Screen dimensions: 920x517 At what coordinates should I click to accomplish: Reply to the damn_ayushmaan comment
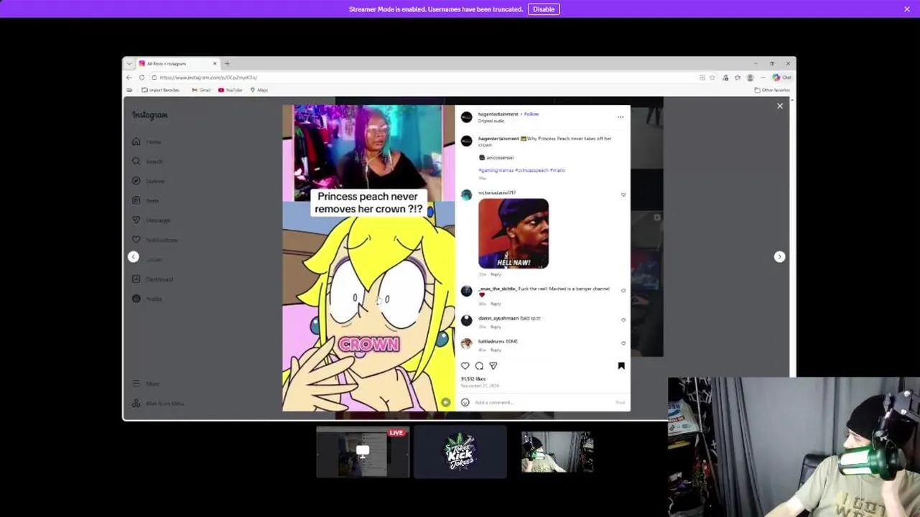(496, 327)
